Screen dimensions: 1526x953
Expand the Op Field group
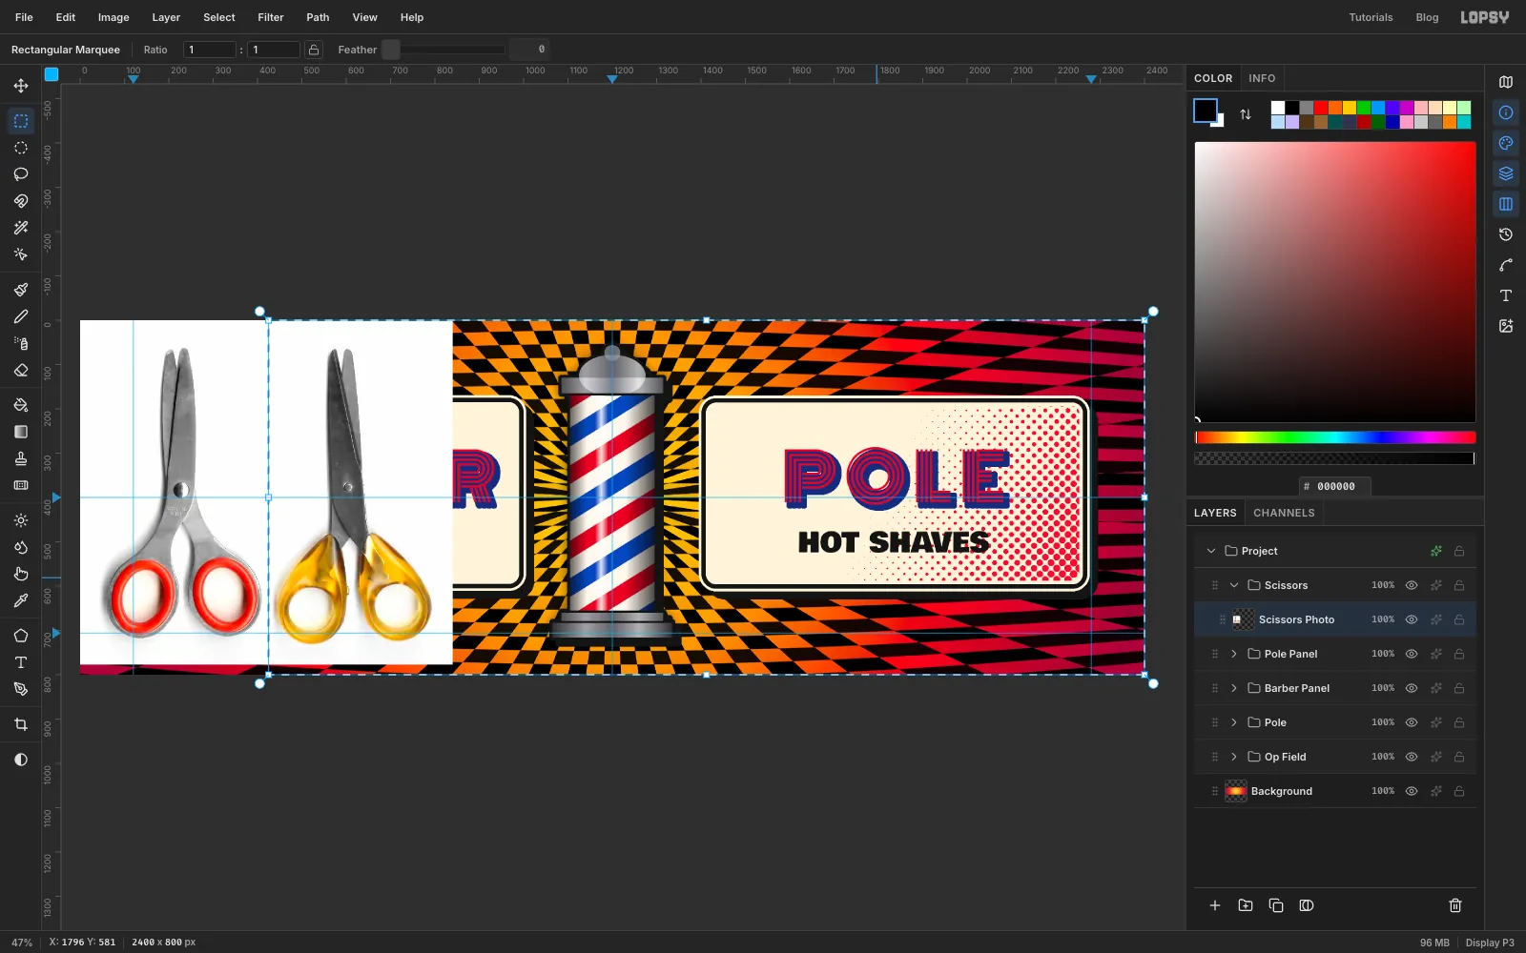(x=1234, y=757)
